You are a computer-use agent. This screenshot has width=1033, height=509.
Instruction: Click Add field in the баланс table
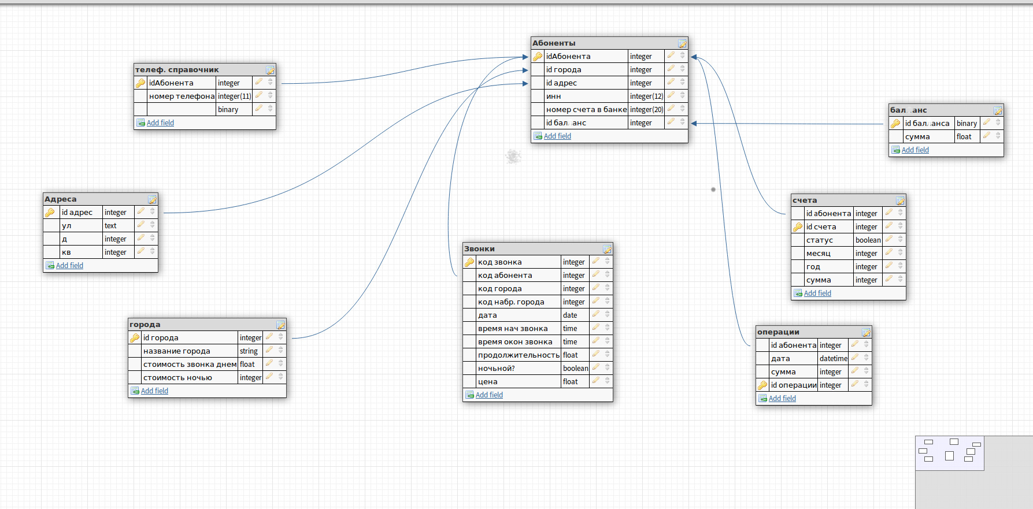[915, 150]
